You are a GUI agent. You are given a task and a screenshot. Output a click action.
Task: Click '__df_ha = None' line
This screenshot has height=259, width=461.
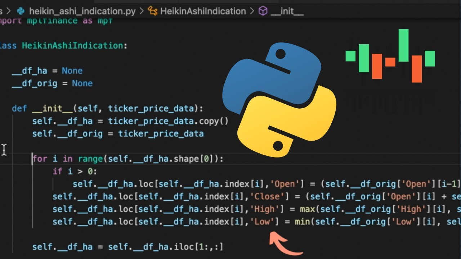tap(47, 71)
